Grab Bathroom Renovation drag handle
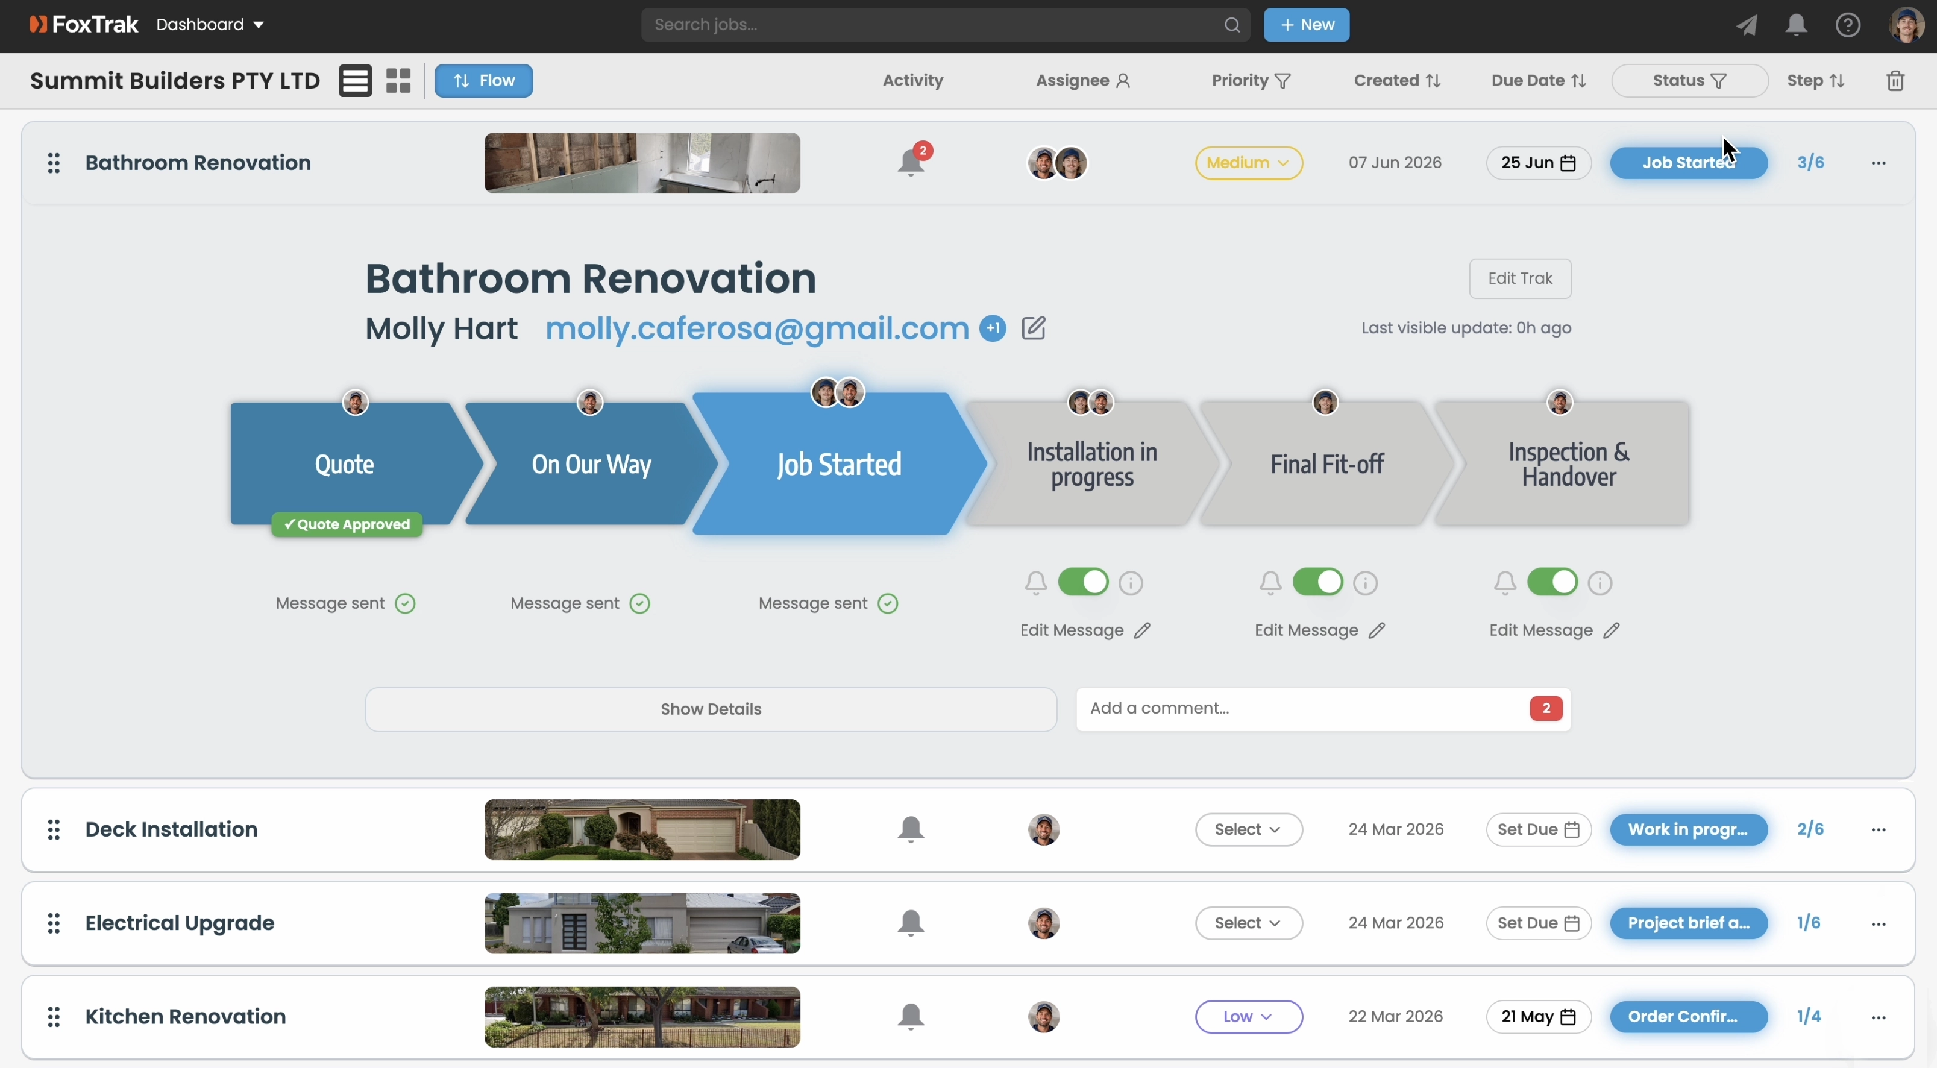Screen dimensions: 1937x1068 coord(54,163)
